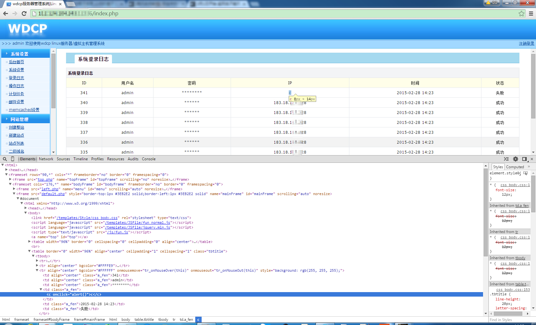Open the 邮件设置 sidebar link

pyautogui.click(x=16, y=102)
